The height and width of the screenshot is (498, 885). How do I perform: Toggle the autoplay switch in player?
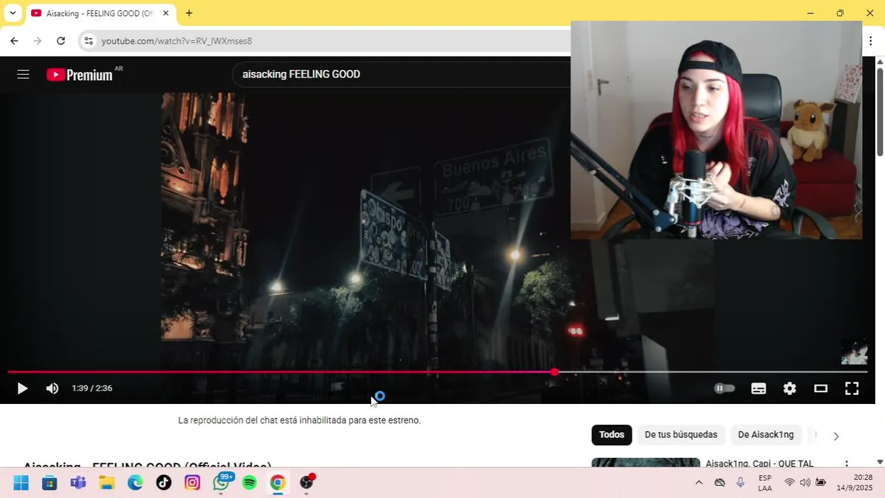tap(724, 389)
